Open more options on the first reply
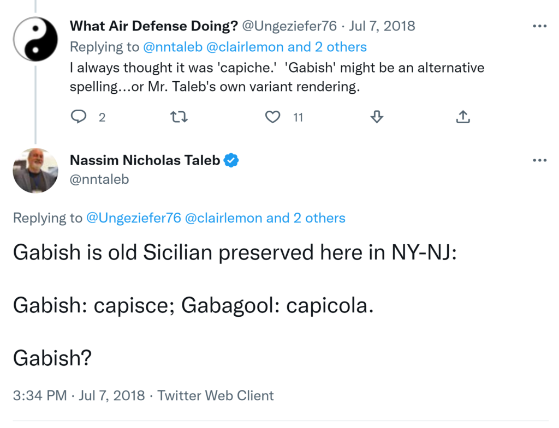Image resolution: width=559 pixels, height=428 pixels. point(539,26)
